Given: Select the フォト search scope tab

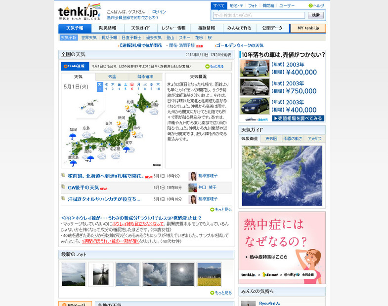Looking at the screenshot, I should point(253,6).
